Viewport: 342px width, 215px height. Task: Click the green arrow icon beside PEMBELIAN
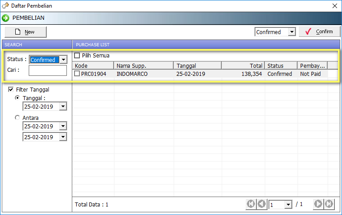coord(5,18)
